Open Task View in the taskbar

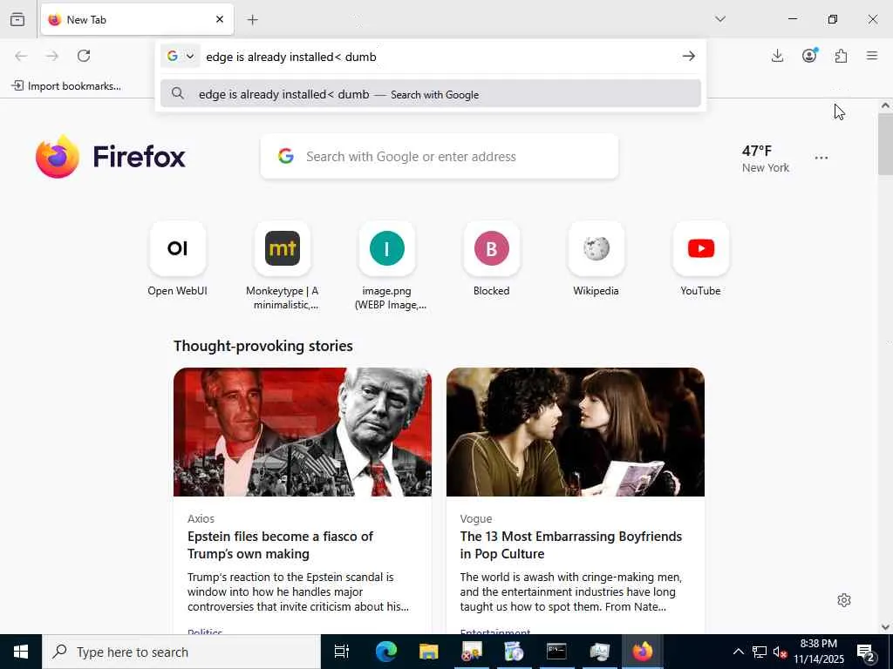coord(342,652)
